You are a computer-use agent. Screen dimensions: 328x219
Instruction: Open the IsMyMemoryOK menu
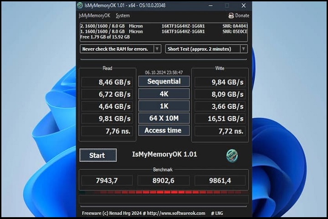coord(94,16)
